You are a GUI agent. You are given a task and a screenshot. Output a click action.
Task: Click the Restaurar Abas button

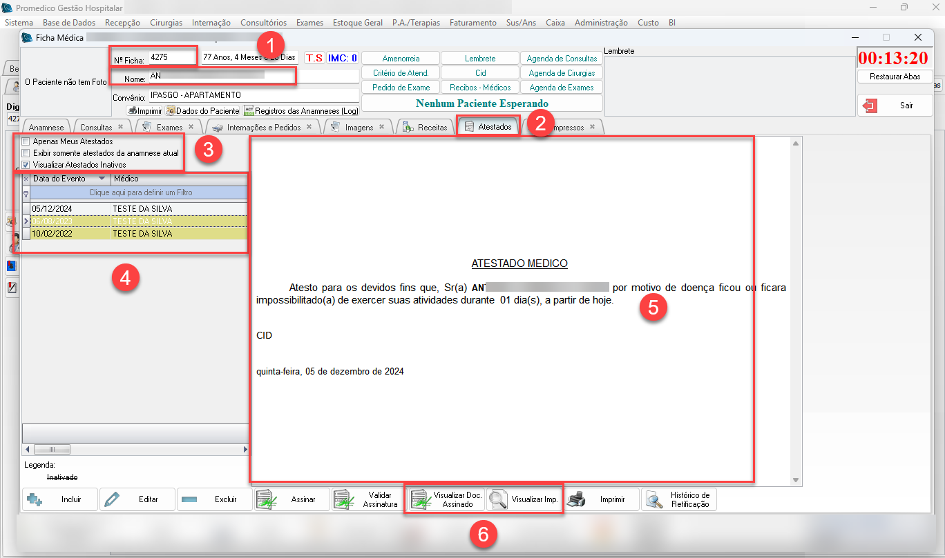[x=895, y=77]
